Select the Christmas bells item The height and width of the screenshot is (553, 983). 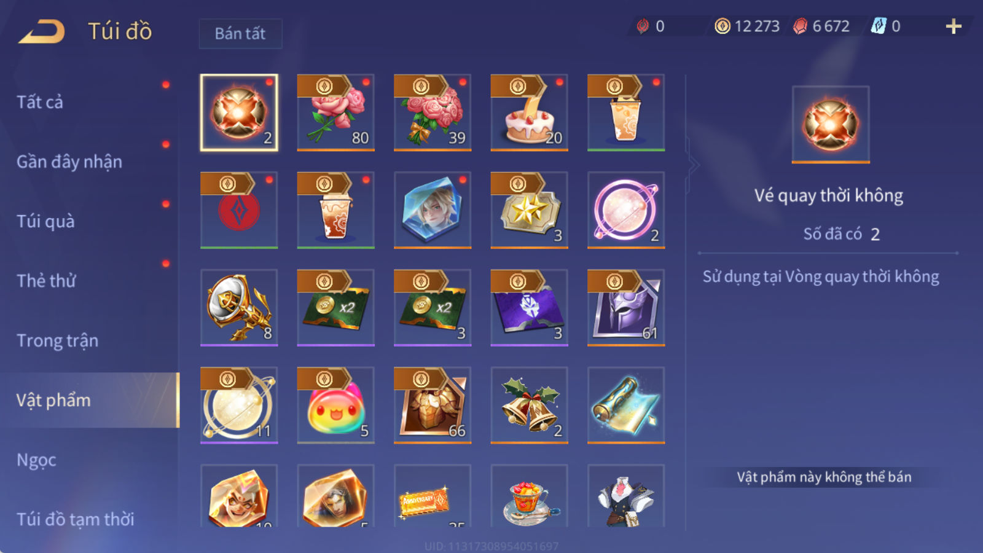pyautogui.click(x=530, y=405)
